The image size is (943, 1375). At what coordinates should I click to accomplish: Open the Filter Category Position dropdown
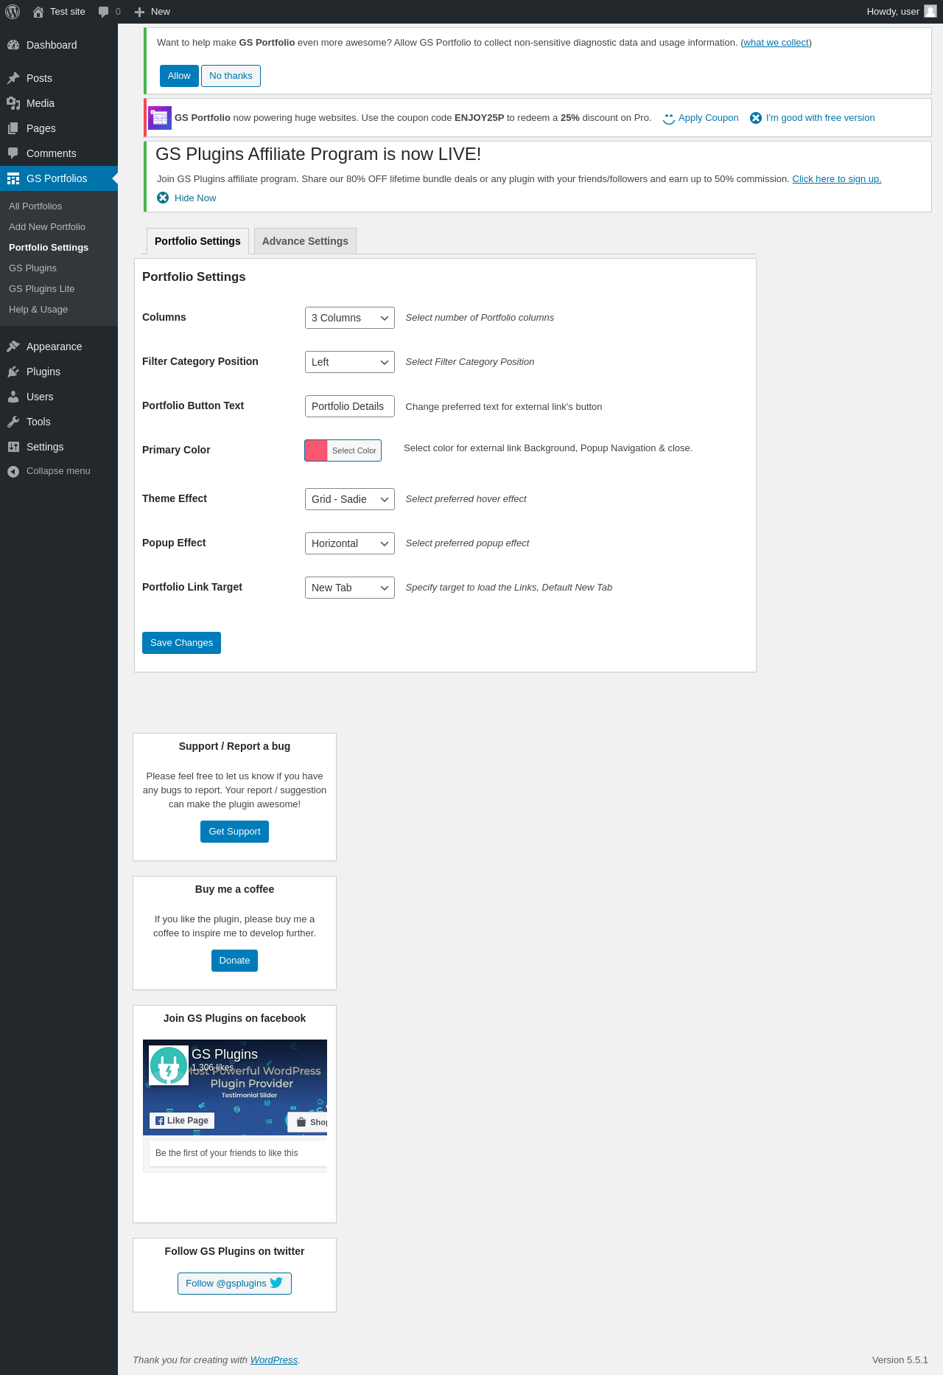(x=350, y=362)
